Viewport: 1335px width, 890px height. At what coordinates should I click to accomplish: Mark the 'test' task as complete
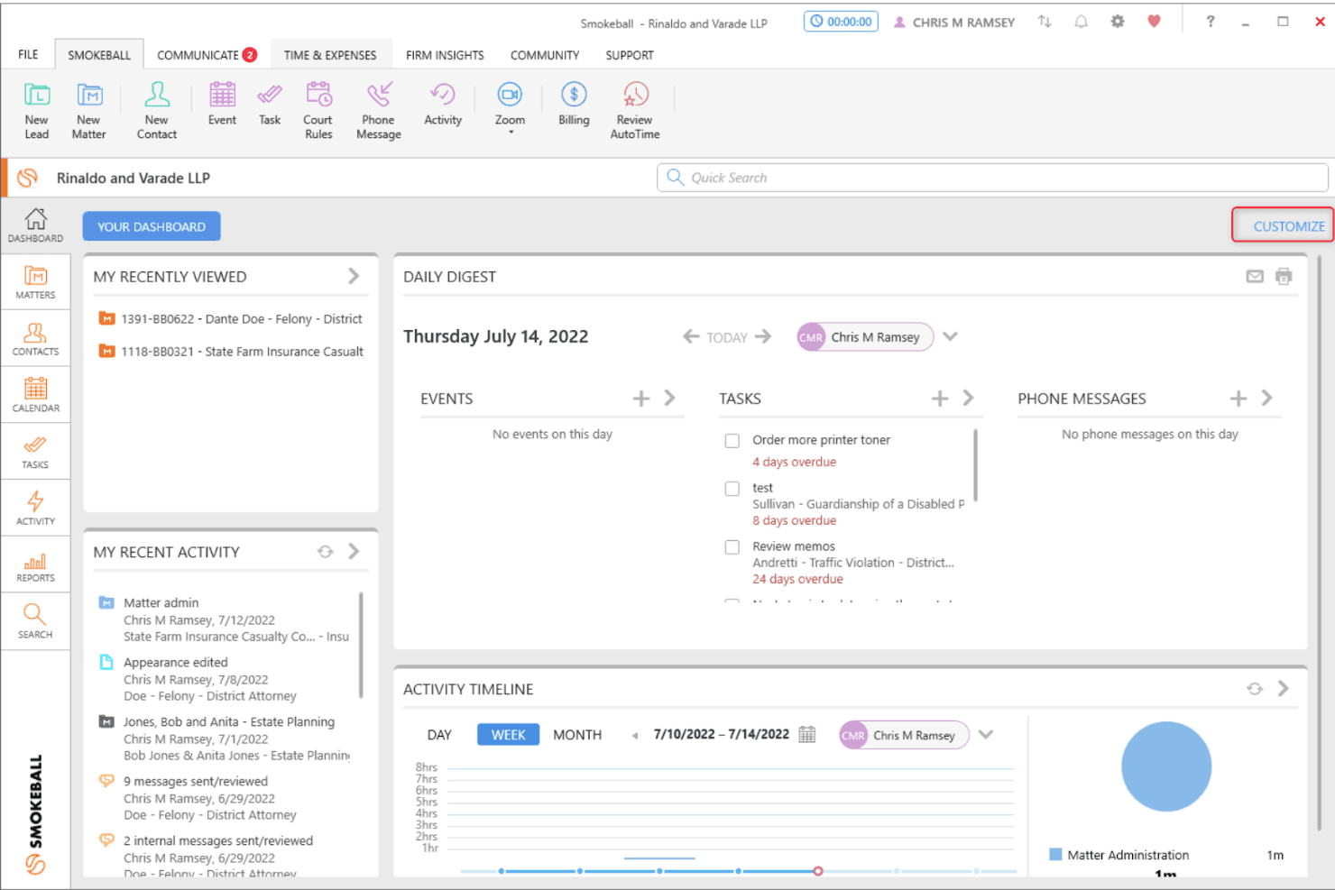[732, 489]
